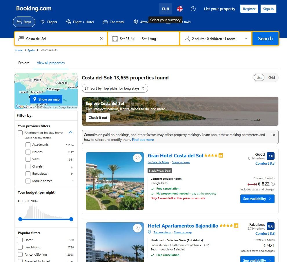The height and width of the screenshot is (262, 287).
Task: Save Gran Hotel Costa del Sol with heart icon
Action: (137, 158)
